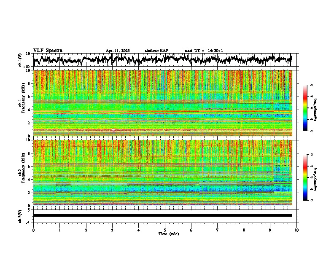The width and height of the screenshot is (334, 258).
Task: Click time axis tick label "8"
Action: (244, 230)
